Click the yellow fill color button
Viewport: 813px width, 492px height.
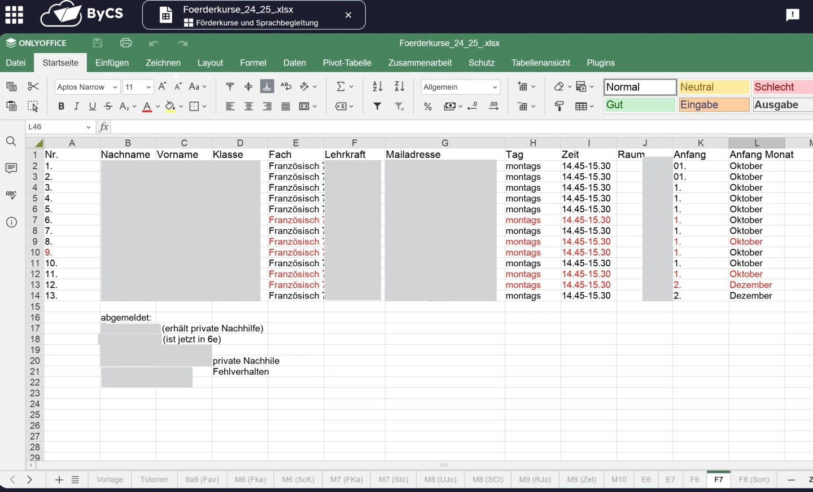[170, 107]
